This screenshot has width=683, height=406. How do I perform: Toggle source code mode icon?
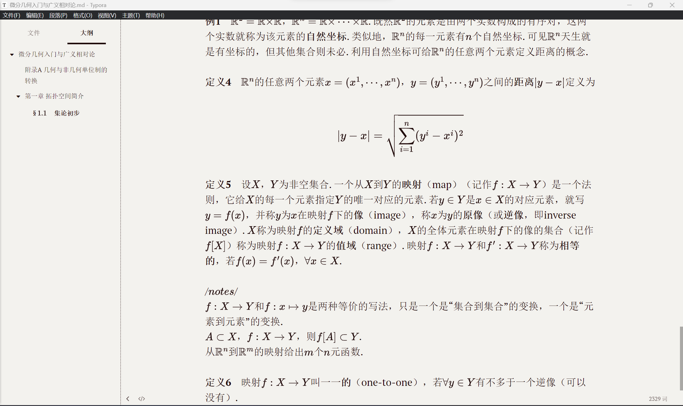[x=142, y=399]
